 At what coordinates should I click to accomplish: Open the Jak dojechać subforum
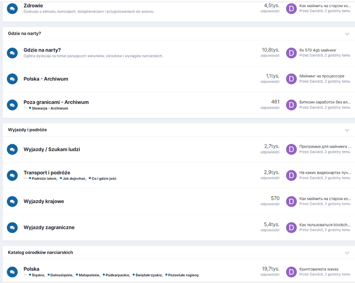click(74, 178)
